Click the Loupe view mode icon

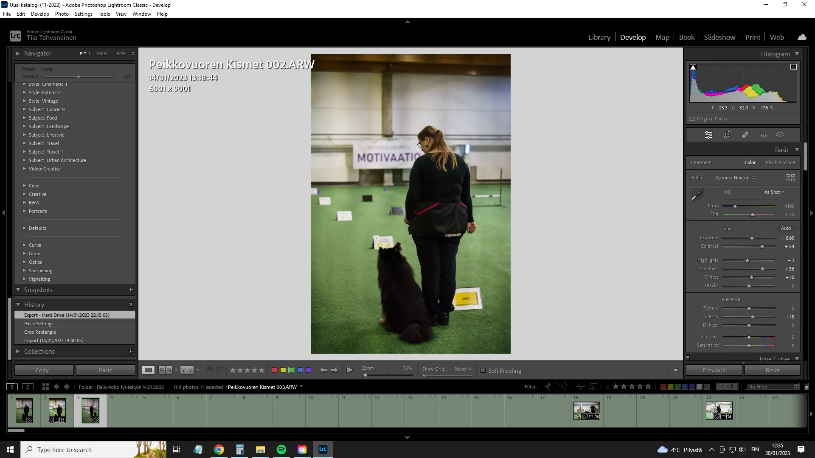click(x=148, y=370)
